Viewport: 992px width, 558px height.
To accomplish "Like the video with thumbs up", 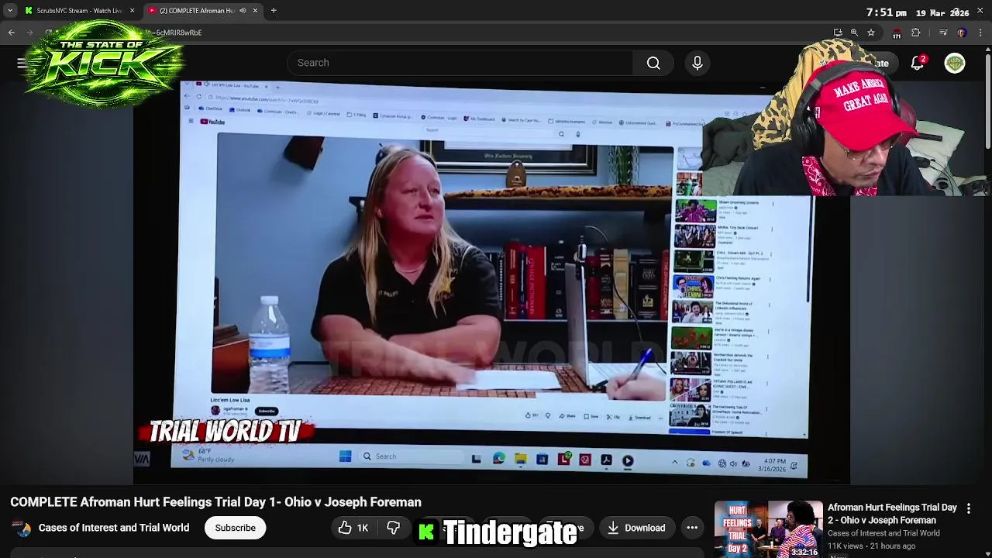I will point(353,528).
